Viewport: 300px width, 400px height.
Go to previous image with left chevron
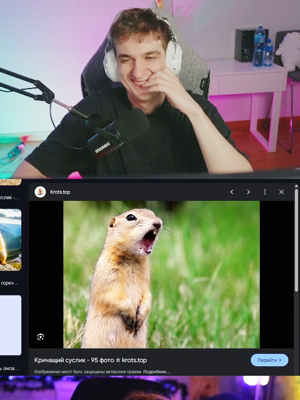coord(232,192)
